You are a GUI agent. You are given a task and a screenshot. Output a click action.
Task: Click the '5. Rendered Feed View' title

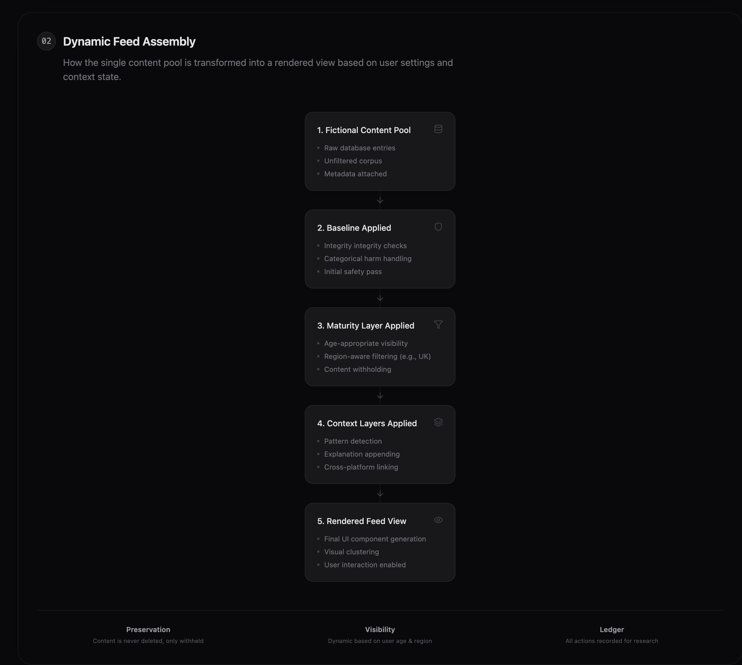(x=362, y=521)
